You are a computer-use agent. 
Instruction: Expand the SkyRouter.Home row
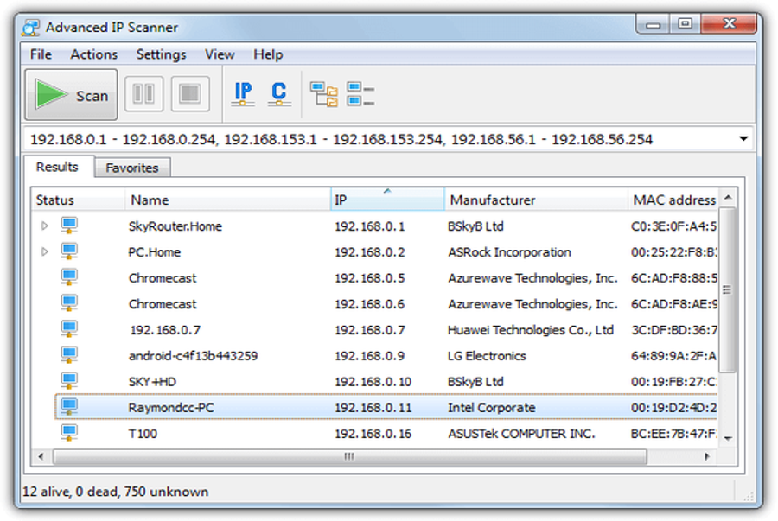click(x=45, y=226)
